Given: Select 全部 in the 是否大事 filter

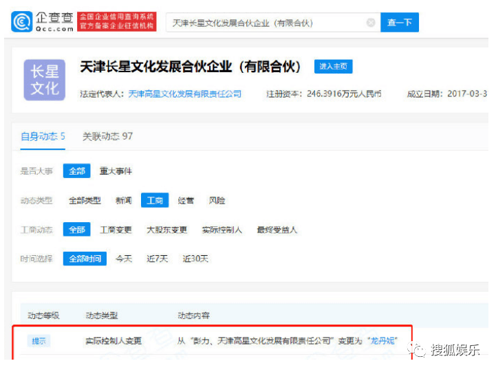Looking at the screenshot, I should pos(77,171).
